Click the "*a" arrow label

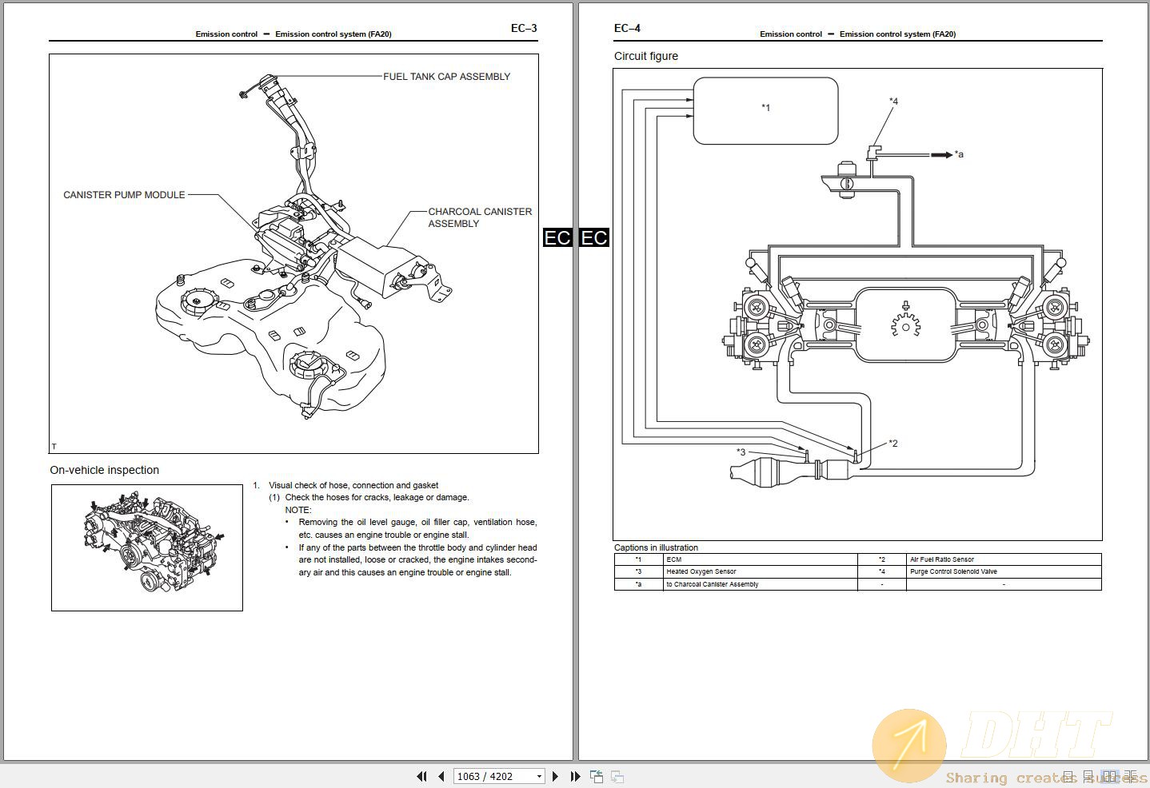coord(959,154)
